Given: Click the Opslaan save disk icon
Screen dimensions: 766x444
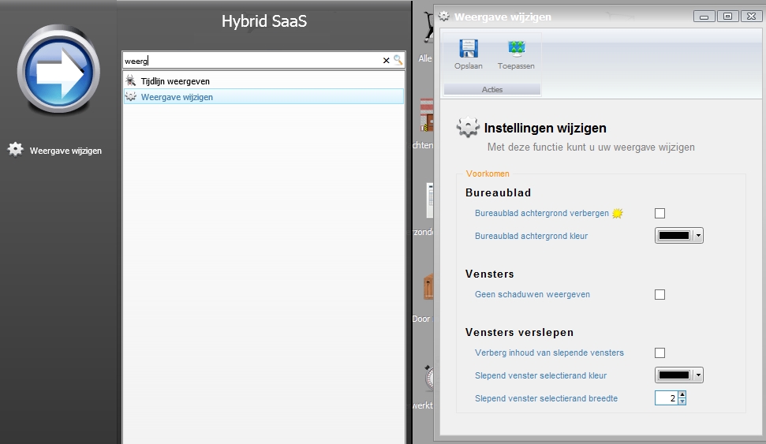Looking at the screenshot, I should (469, 50).
